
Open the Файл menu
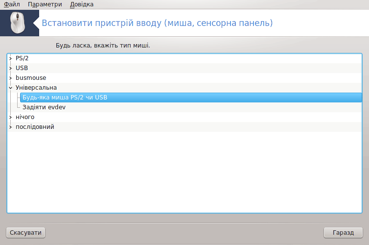(12, 4)
